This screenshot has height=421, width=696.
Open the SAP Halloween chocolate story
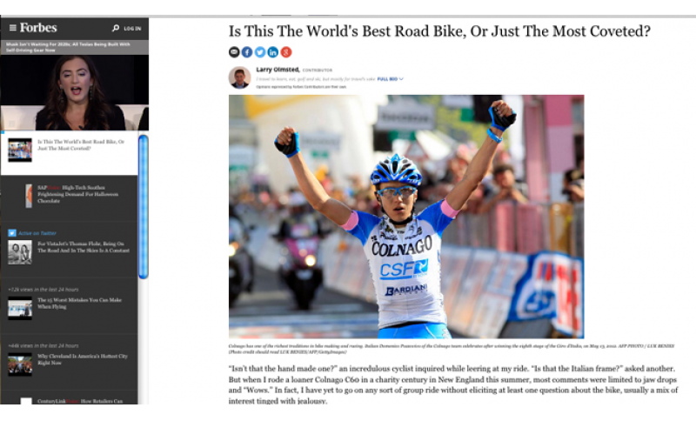coord(77,194)
